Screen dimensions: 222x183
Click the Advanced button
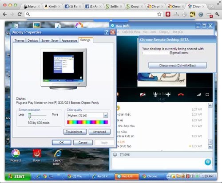99,132
